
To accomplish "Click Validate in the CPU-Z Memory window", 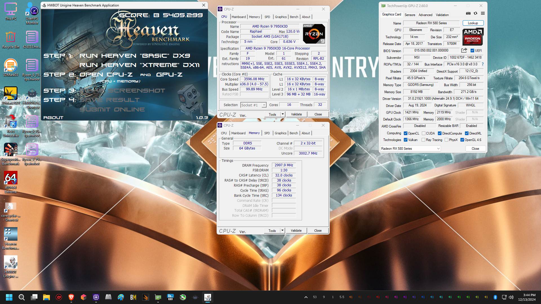I will point(296,231).
